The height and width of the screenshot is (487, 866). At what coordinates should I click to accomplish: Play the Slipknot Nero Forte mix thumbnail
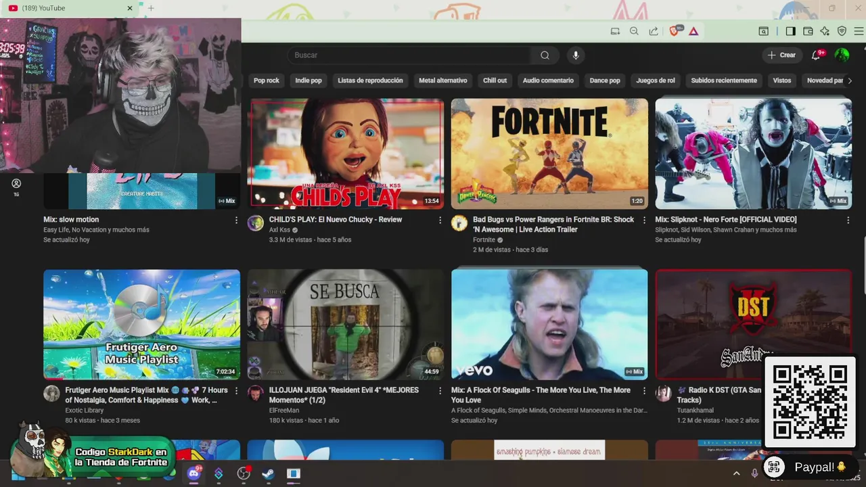click(753, 154)
